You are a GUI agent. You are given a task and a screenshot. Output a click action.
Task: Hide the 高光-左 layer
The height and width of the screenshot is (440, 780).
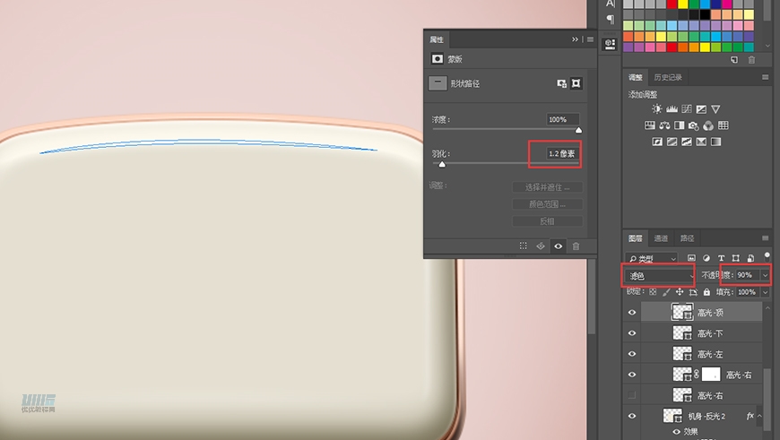(x=632, y=354)
